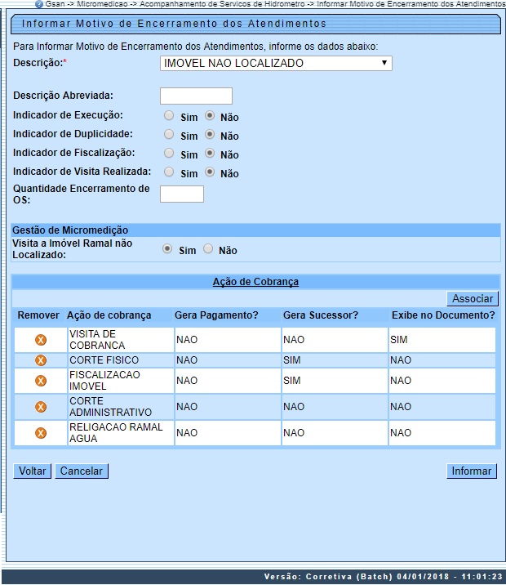Click the Cancelar button
Image resolution: width=506 pixels, height=585 pixels.
coord(82,471)
